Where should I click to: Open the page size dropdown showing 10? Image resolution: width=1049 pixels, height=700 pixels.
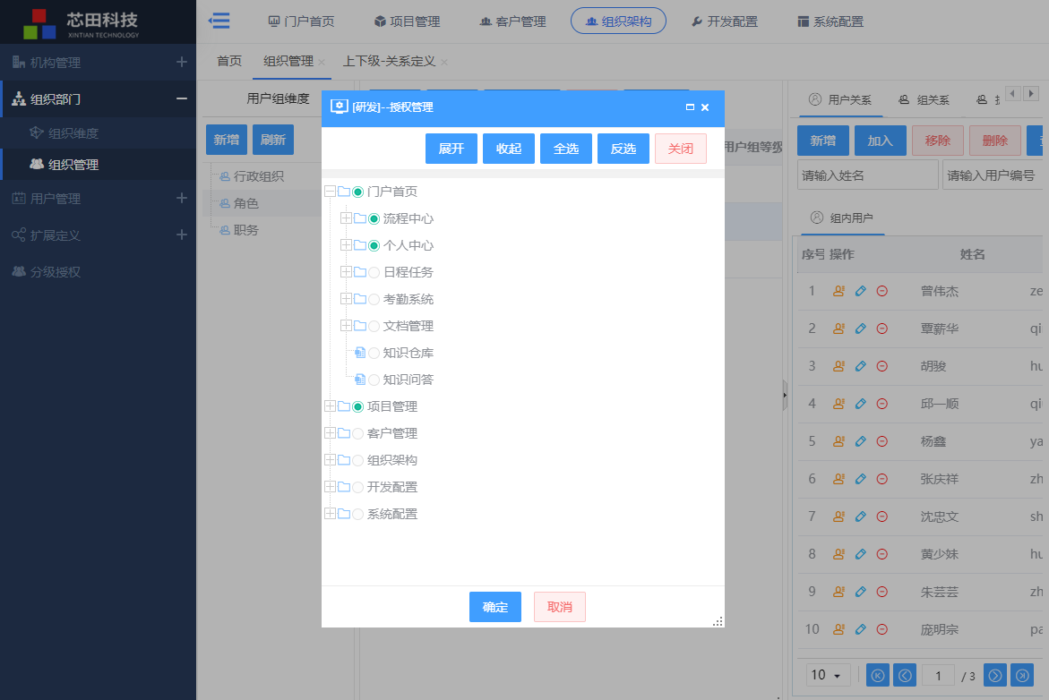(829, 675)
